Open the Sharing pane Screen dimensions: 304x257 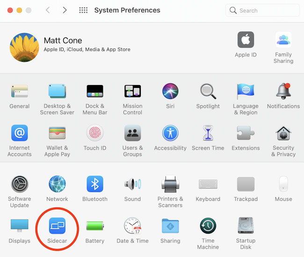[x=170, y=226]
